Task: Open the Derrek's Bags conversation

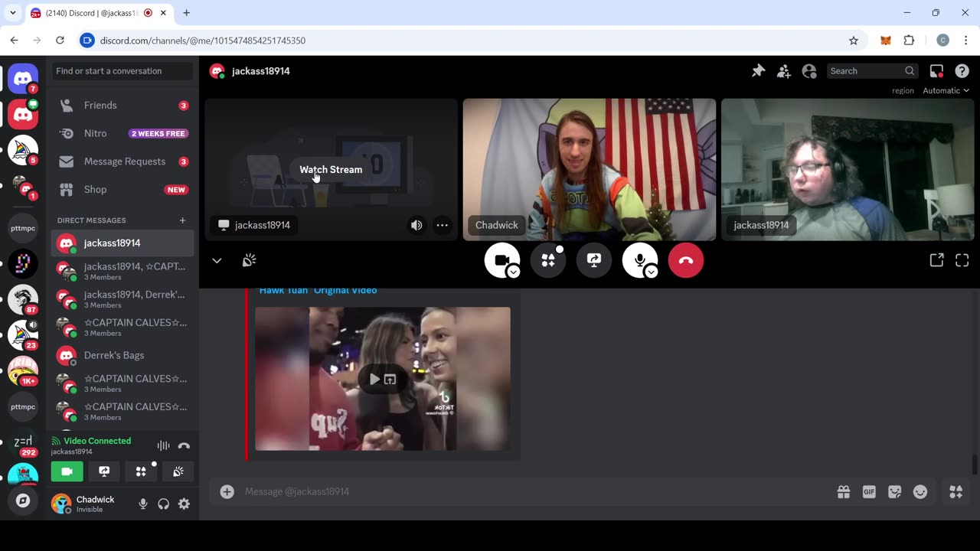Action: 122,355
